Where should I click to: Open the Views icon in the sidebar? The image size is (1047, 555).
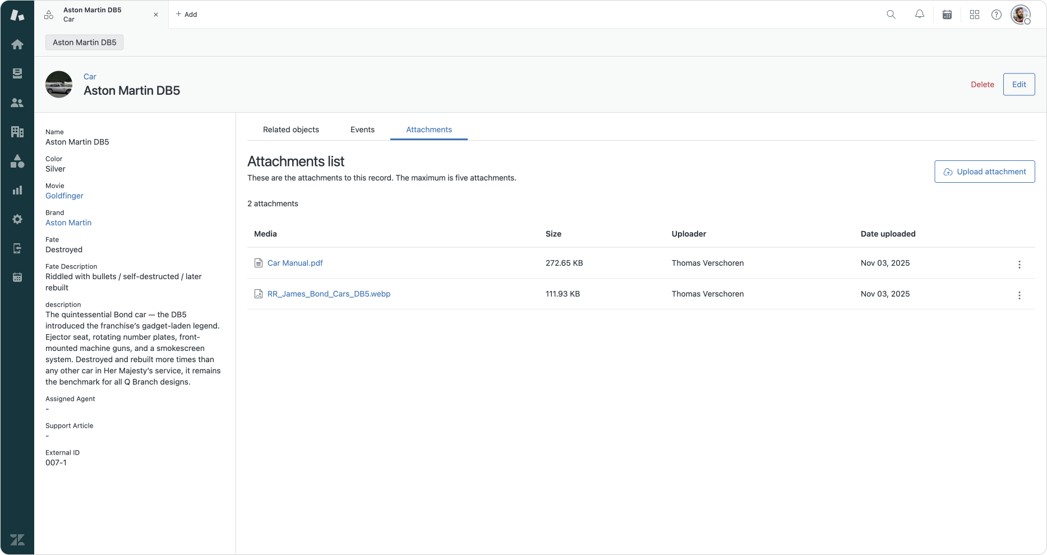tap(17, 73)
